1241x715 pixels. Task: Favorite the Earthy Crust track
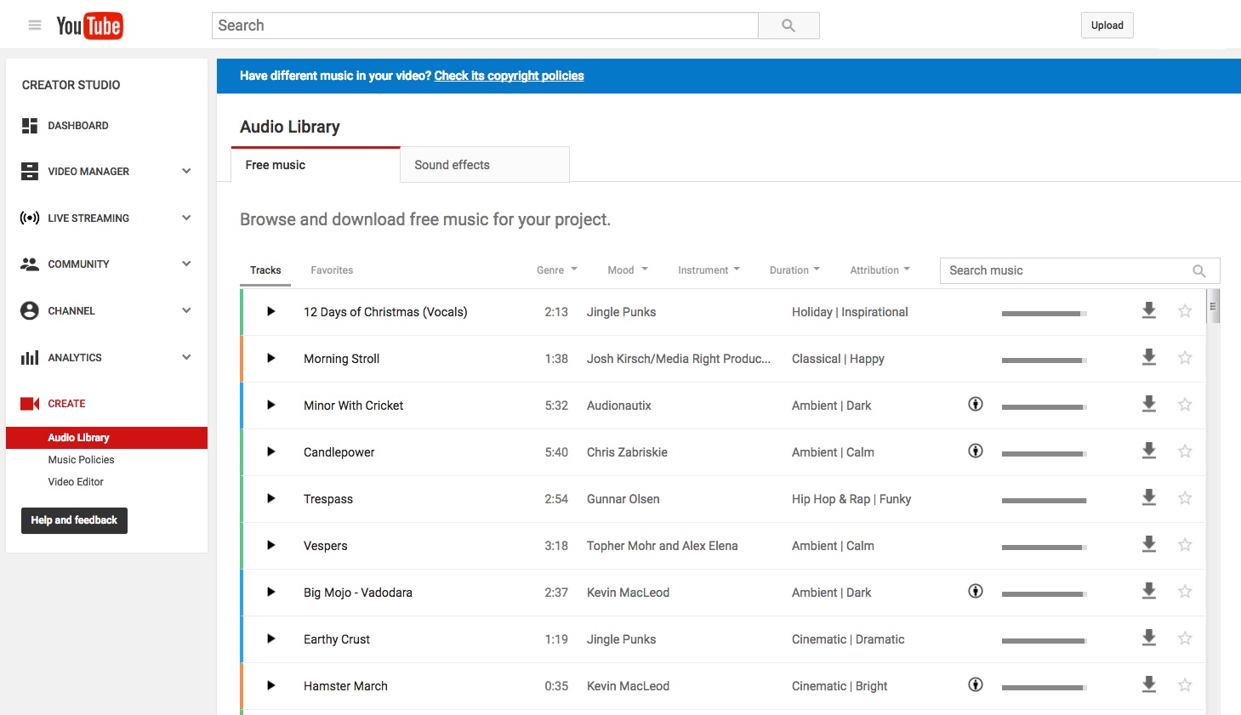pyautogui.click(x=1185, y=638)
